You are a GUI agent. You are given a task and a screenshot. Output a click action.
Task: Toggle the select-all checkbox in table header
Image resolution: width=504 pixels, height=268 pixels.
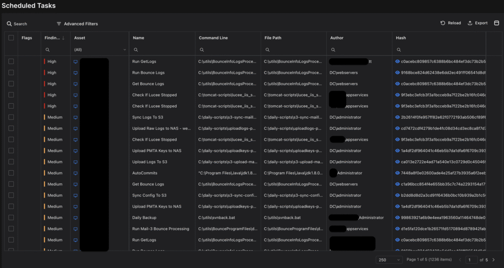11,38
